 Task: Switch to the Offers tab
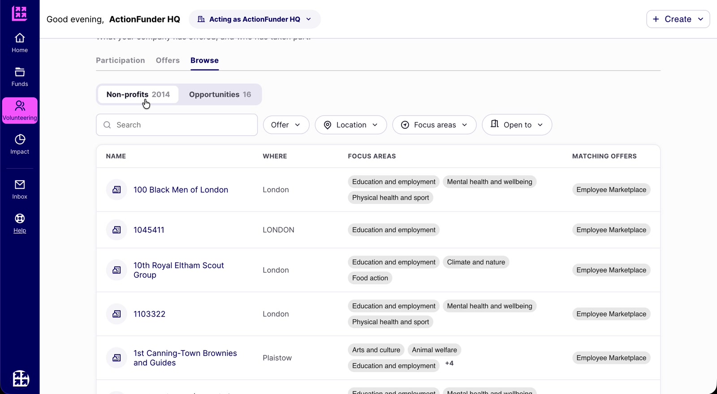point(168,61)
